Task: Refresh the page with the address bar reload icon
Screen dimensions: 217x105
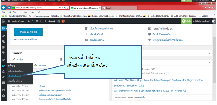Action: coord(68,8)
